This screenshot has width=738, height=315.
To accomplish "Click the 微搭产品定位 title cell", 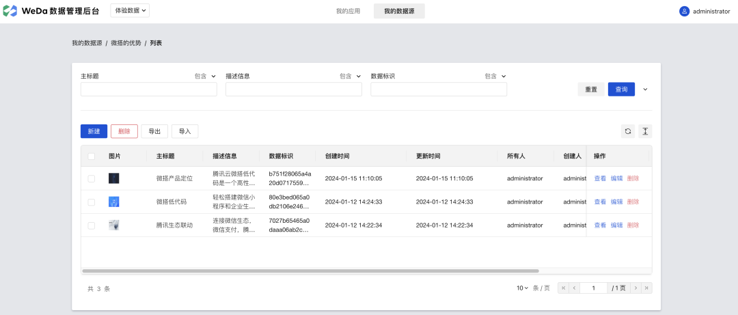I will [x=175, y=178].
